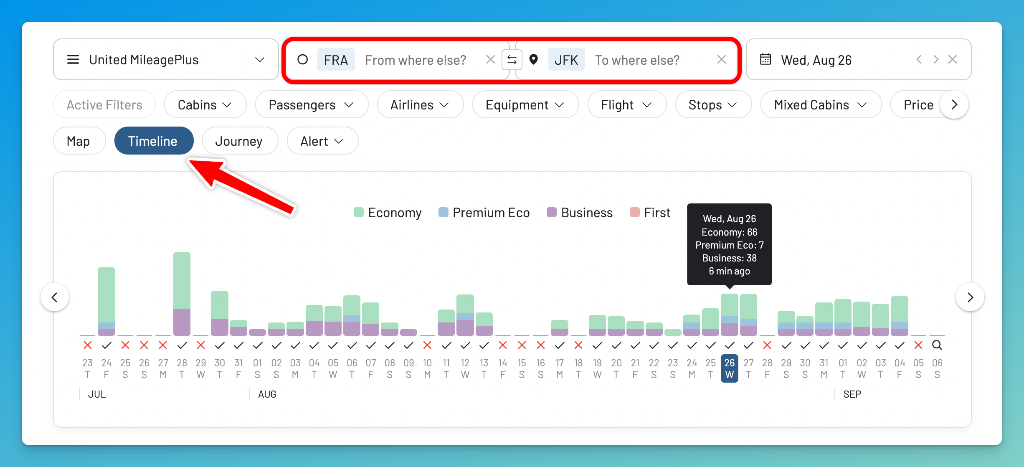Image resolution: width=1024 pixels, height=467 pixels.
Task: Click the search magnifier icon for Sep 06
Action: tap(937, 345)
